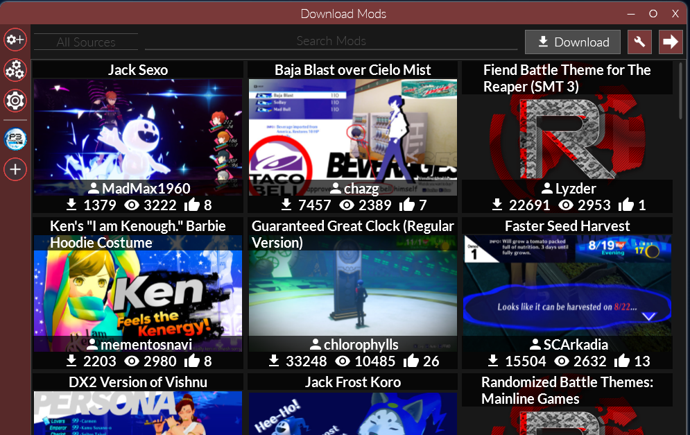Click thumbs-up icon beside 26 likes
Image resolution: width=690 pixels, height=435 pixels.
(411, 361)
